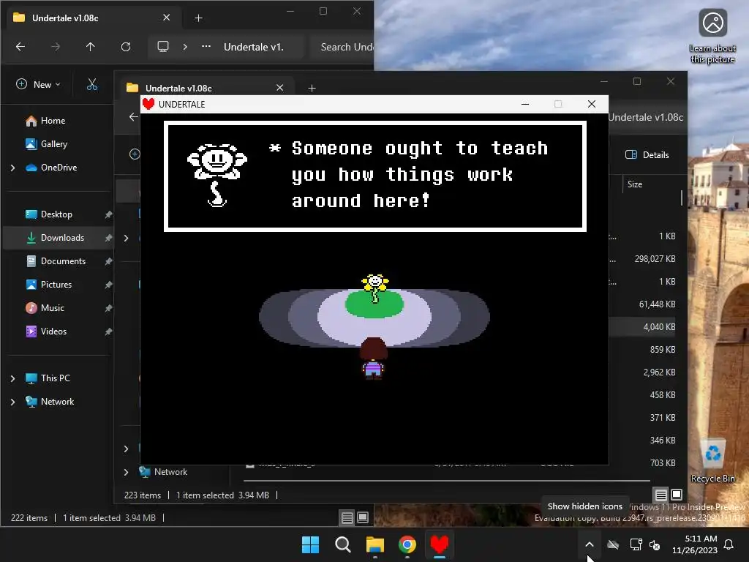Click Search field in rear Explorer window
Viewport: 749px width, 562px height.
point(342,47)
